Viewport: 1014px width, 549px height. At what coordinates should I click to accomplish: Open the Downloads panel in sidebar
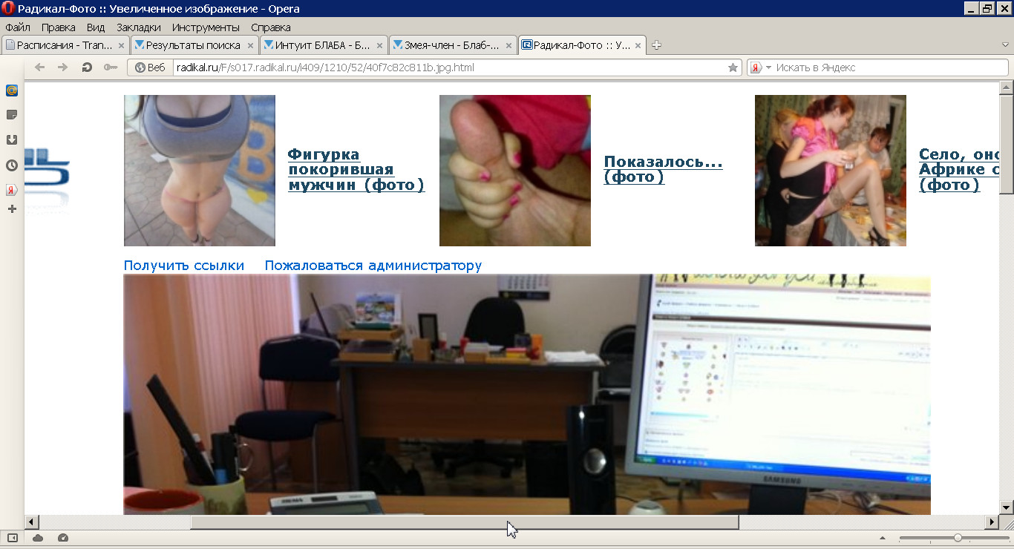[x=12, y=139]
